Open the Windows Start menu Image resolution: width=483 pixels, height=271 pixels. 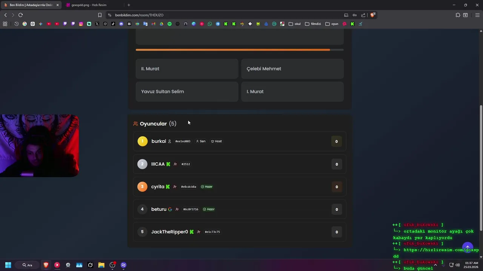point(8,265)
